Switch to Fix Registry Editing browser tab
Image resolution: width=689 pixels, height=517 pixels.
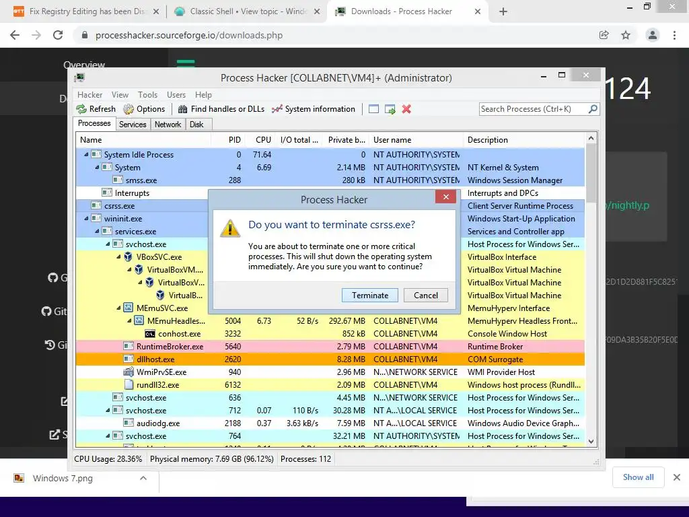pos(85,11)
